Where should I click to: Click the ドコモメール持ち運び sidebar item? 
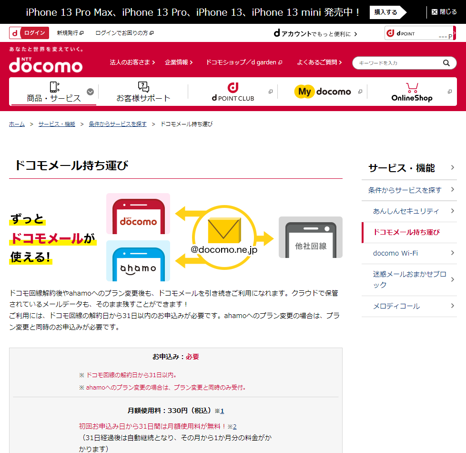point(409,232)
